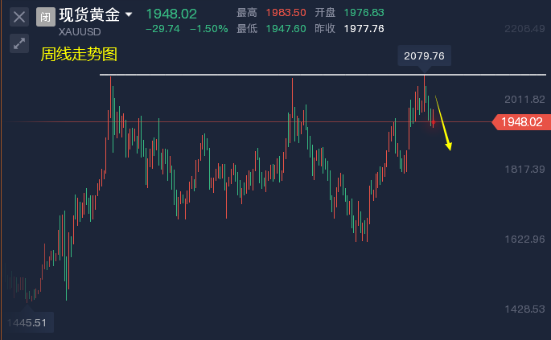Click the white horizontal resistance line
This screenshot has width=551, height=340.
[241, 75]
